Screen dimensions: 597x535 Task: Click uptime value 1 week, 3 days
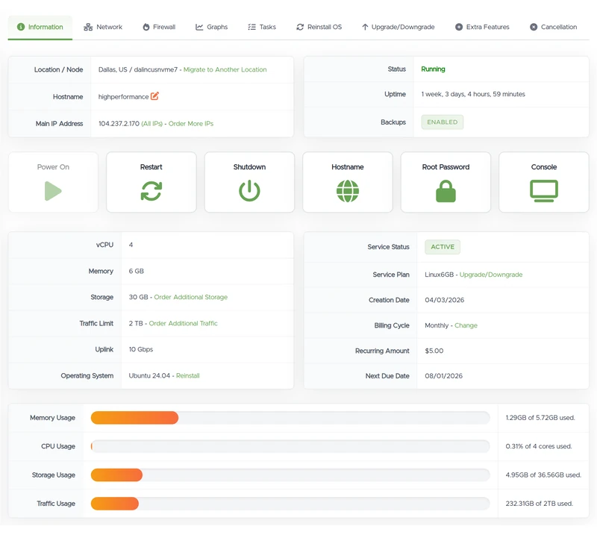473,94
